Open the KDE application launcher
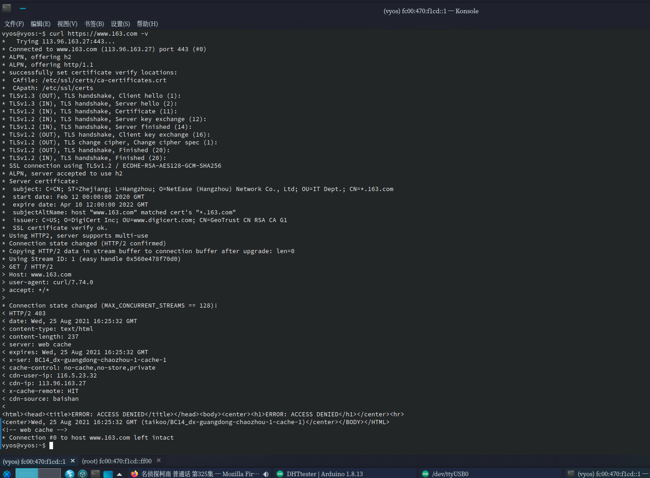 click(7, 474)
